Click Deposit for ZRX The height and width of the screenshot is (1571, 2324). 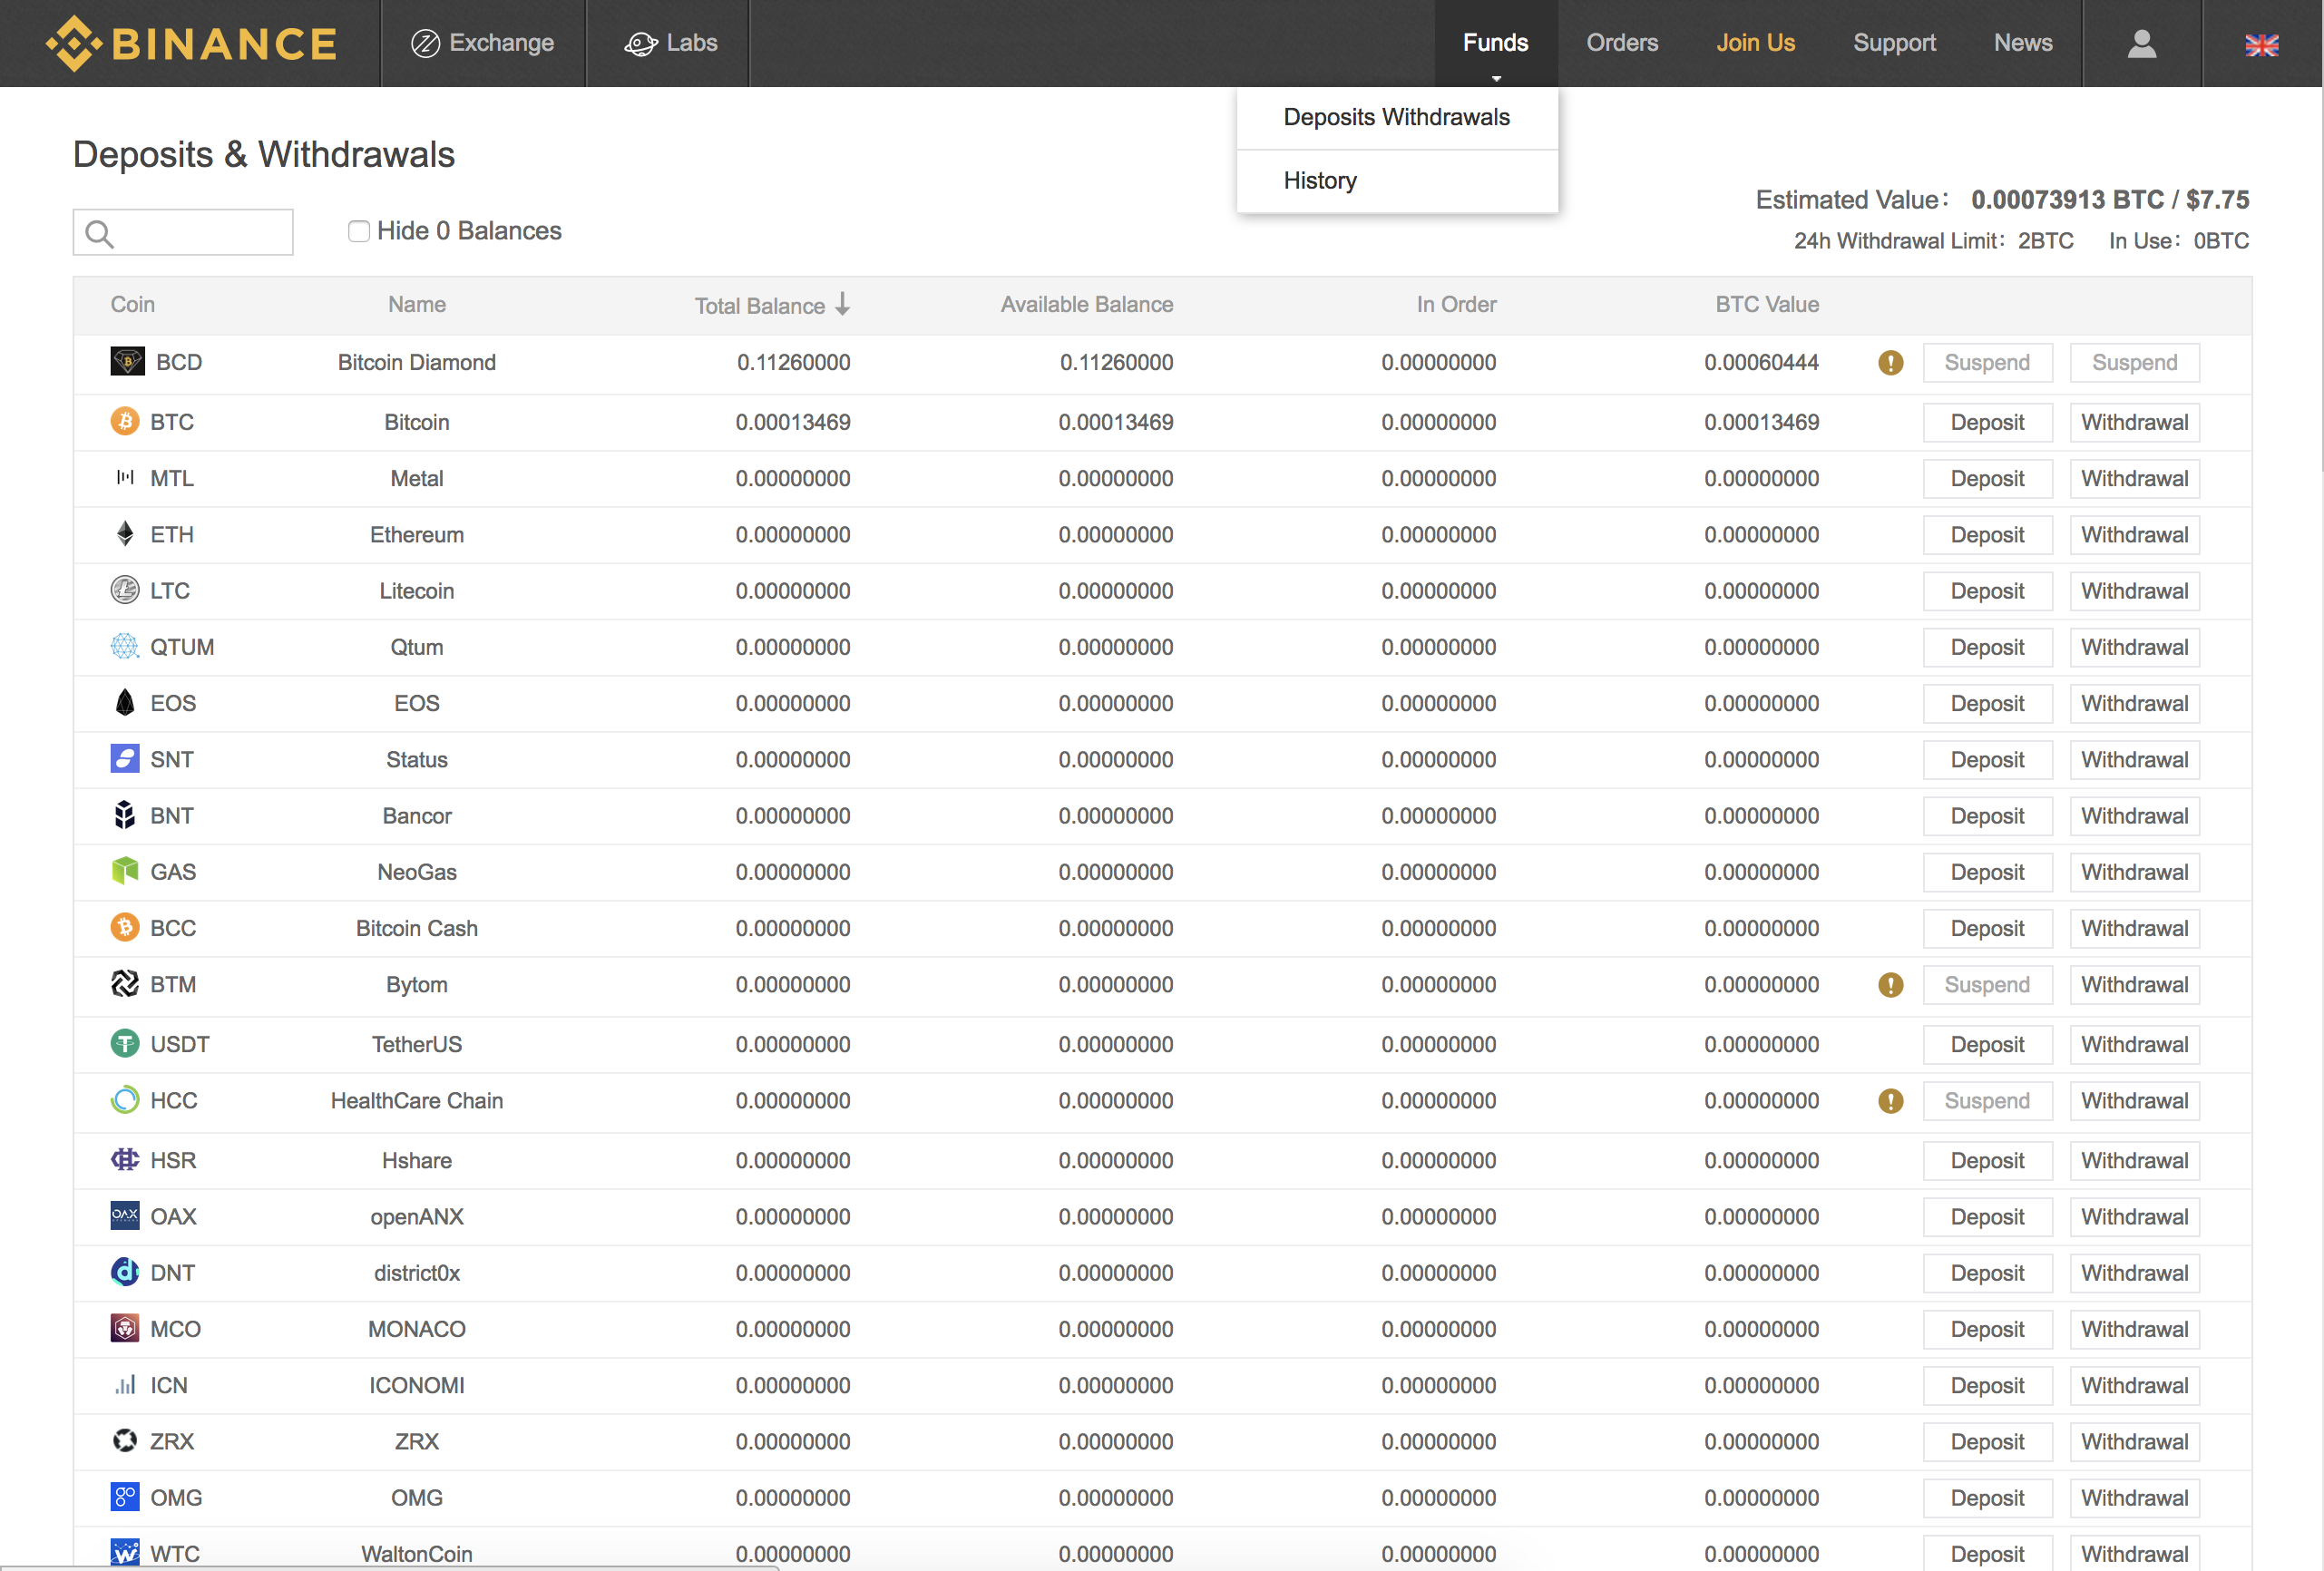1987,1441
